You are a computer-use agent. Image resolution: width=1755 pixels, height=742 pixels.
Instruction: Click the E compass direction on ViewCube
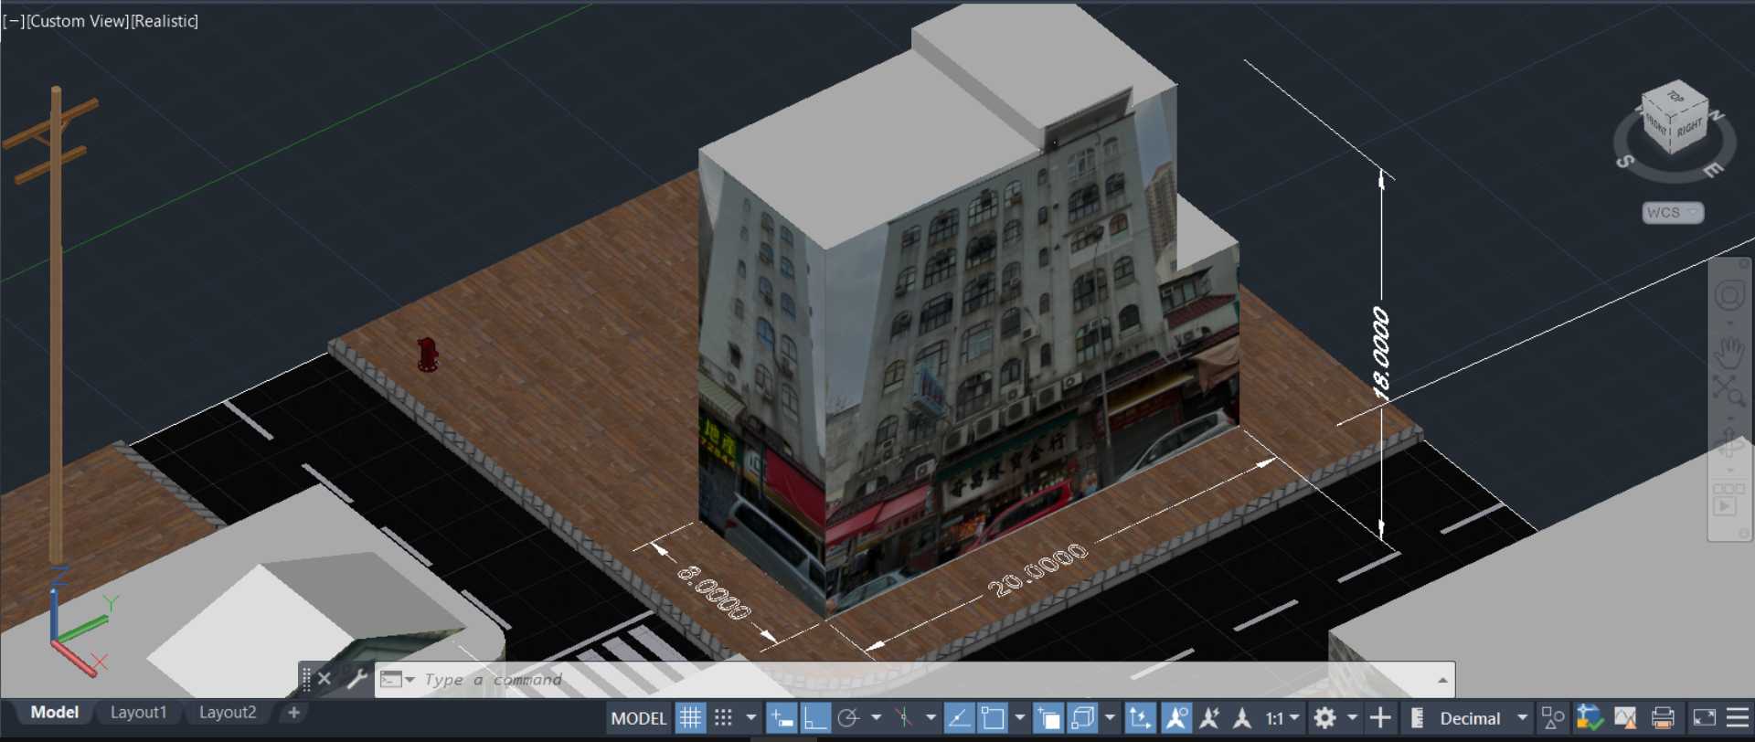tap(1713, 170)
